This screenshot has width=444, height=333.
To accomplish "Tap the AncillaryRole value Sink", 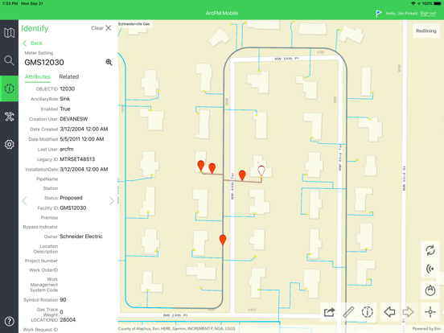I will [65, 99].
